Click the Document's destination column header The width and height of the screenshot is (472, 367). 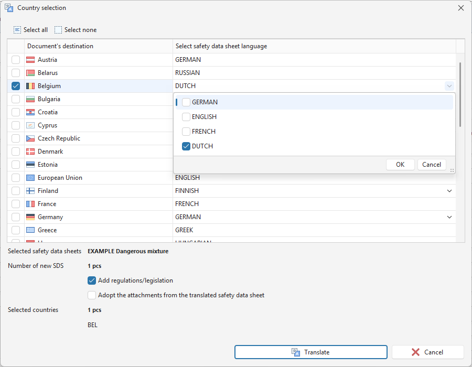tap(99, 46)
